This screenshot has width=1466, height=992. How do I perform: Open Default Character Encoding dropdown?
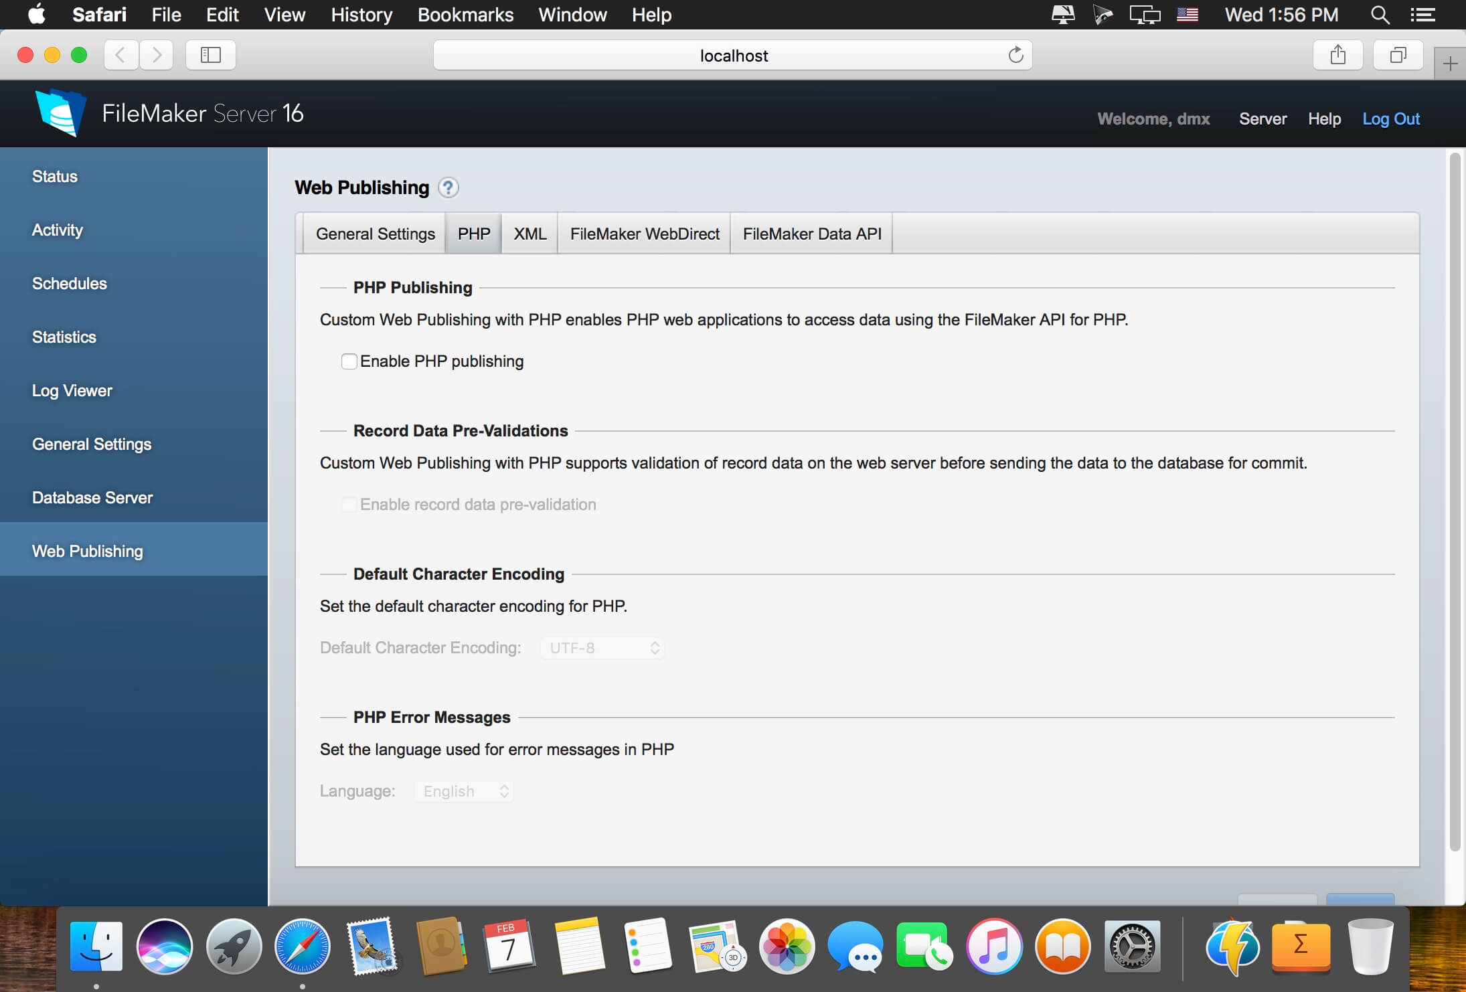(602, 648)
